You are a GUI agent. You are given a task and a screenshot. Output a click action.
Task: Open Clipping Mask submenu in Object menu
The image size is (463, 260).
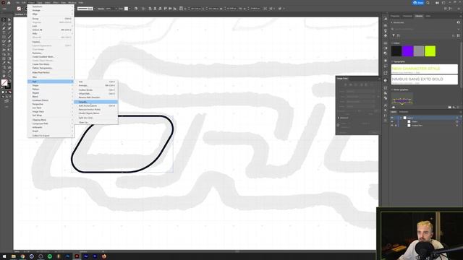(51, 120)
